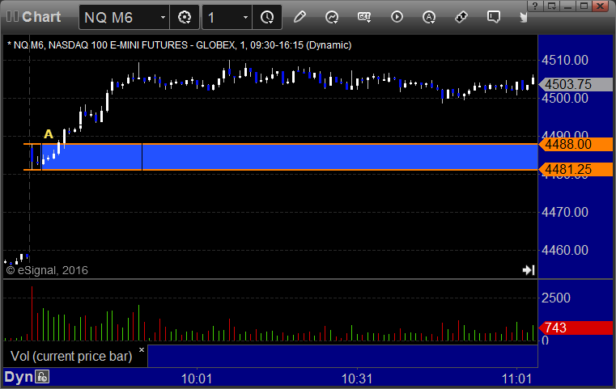616x389 pixels.
Task: Click the 10:31 time axis label
Action: 357,378
